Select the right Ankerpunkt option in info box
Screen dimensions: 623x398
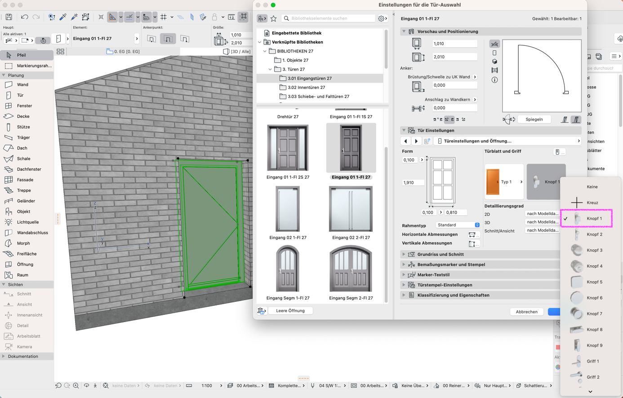point(185,39)
